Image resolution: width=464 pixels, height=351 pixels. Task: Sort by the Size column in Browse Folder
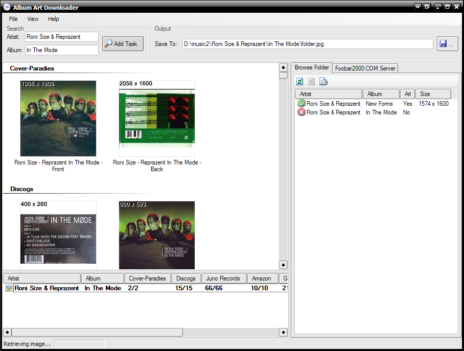(x=433, y=94)
